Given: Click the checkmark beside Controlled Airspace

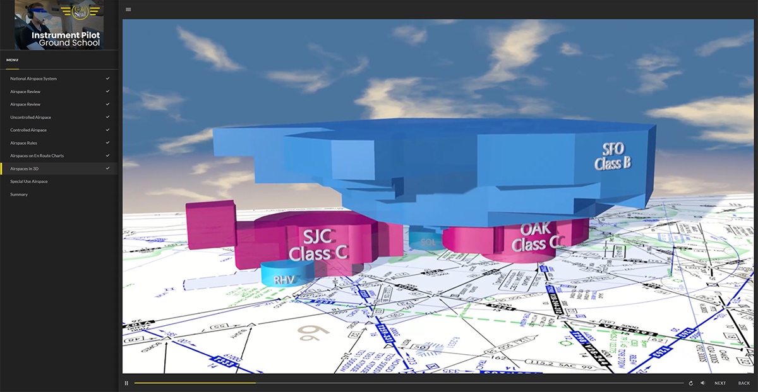Looking at the screenshot, I should pyautogui.click(x=108, y=130).
